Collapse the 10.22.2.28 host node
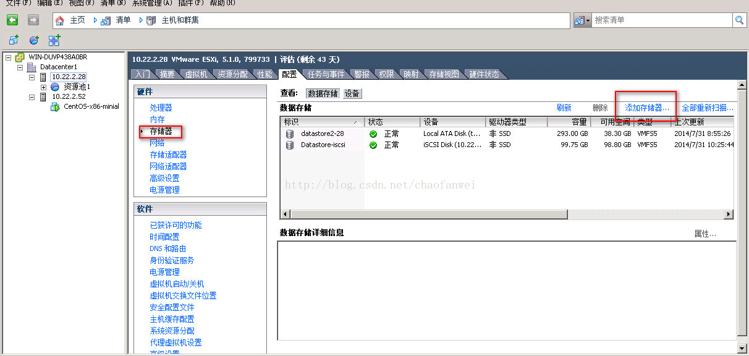The image size is (749, 356). coord(32,77)
